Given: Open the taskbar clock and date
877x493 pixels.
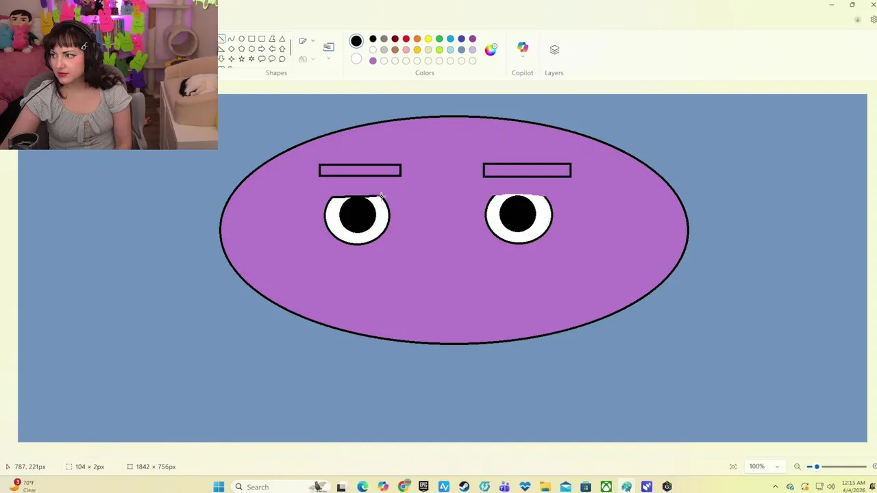Looking at the screenshot, I should point(854,487).
